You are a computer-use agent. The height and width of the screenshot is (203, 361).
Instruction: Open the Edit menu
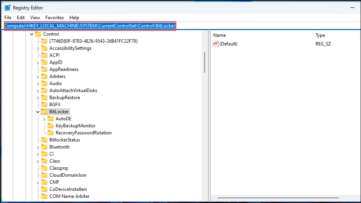[x=20, y=18]
